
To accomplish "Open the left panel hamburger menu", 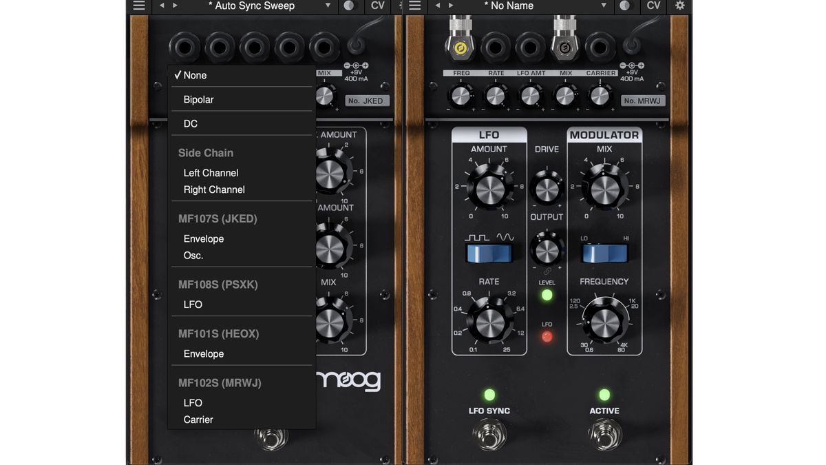I will click(138, 6).
